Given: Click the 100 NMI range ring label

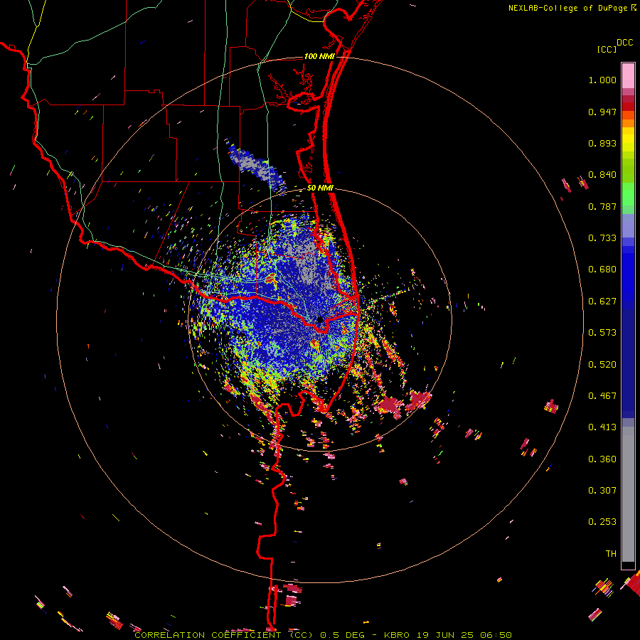Looking at the screenshot, I should (x=319, y=56).
